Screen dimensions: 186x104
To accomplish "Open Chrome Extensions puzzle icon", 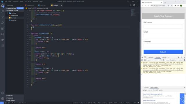I will pos(175,5).
